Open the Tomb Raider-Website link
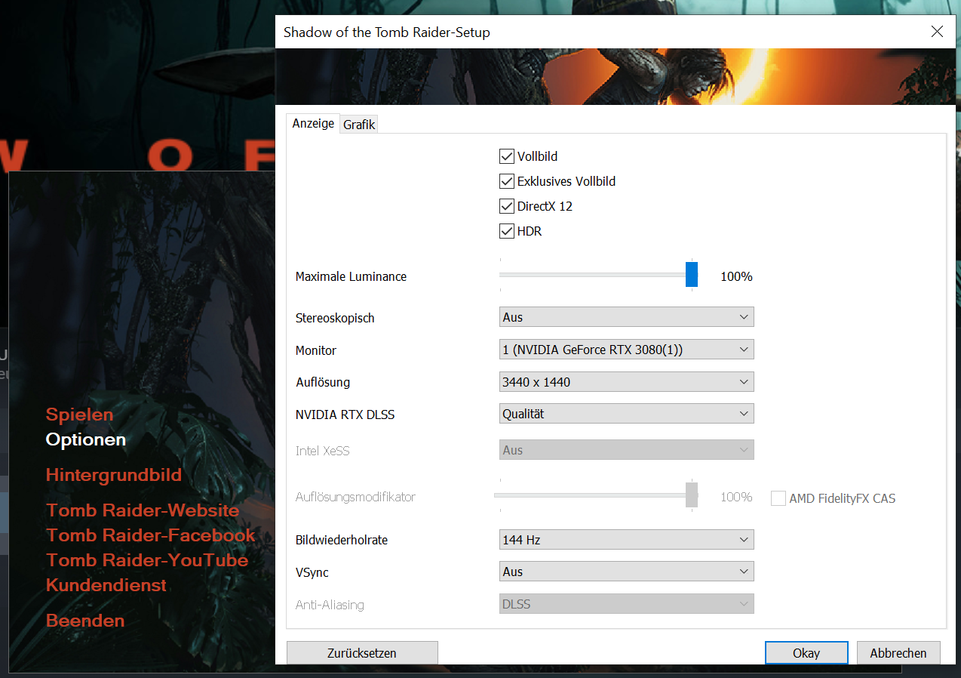This screenshot has height=678, width=961. tap(143, 510)
